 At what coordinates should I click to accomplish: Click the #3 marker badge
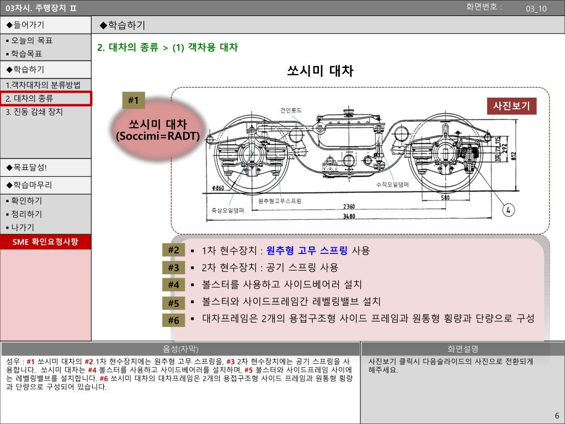[x=173, y=268]
